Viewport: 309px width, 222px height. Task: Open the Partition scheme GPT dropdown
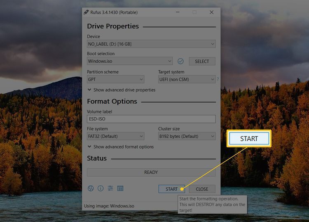pyautogui.click(x=115, y=79)
